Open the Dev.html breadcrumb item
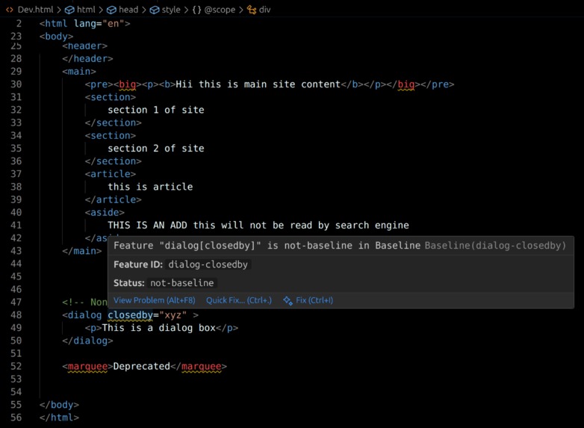584x428 pixels. pos(35,10)
